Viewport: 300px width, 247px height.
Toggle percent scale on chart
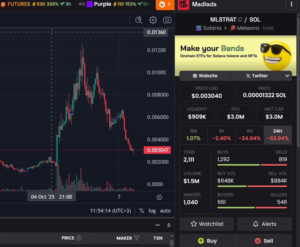[x=141, y=211]
